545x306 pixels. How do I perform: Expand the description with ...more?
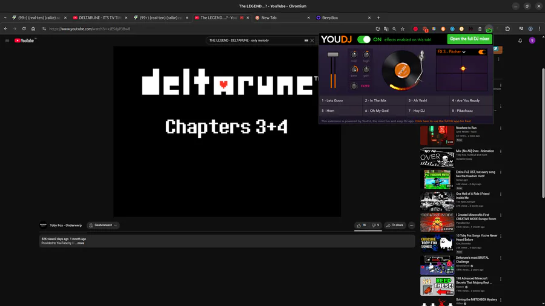(x=79, y=243)
